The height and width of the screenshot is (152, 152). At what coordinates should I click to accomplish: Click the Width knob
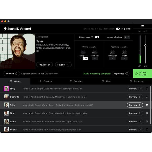[124, 52]
